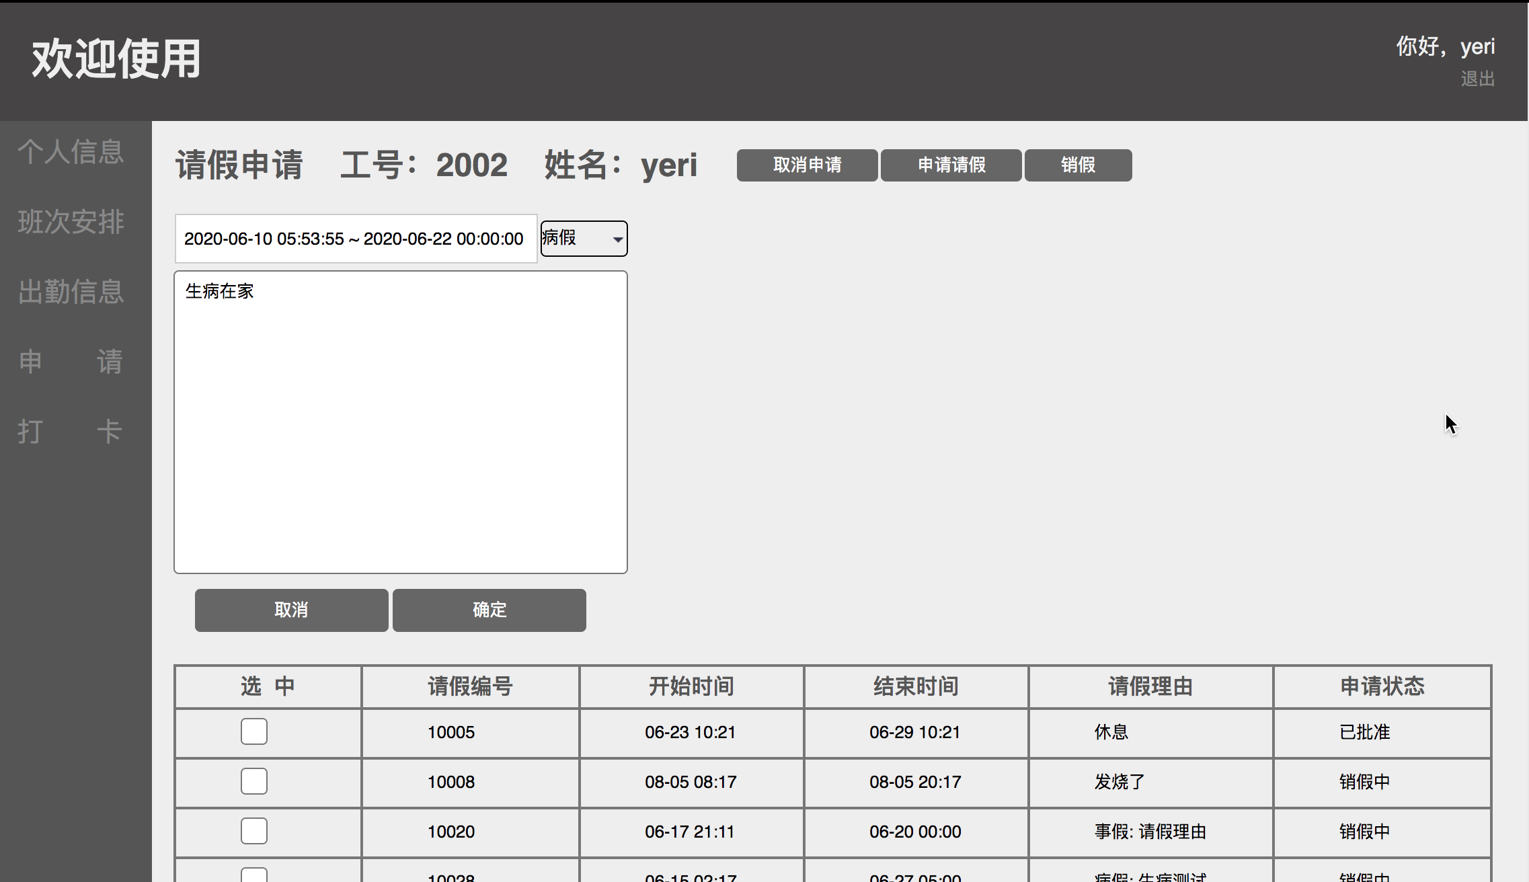This screenshot has height=882, width=1529.
Task: Check the box for leave 10005
Action: pyautogui.click(x=254, y=731)
